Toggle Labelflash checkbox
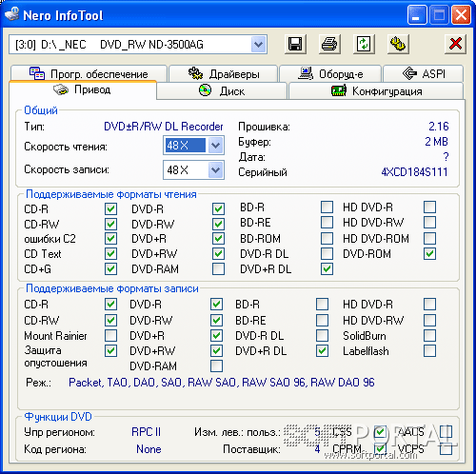This screenshot has height=474, width=476. point(429,351)
